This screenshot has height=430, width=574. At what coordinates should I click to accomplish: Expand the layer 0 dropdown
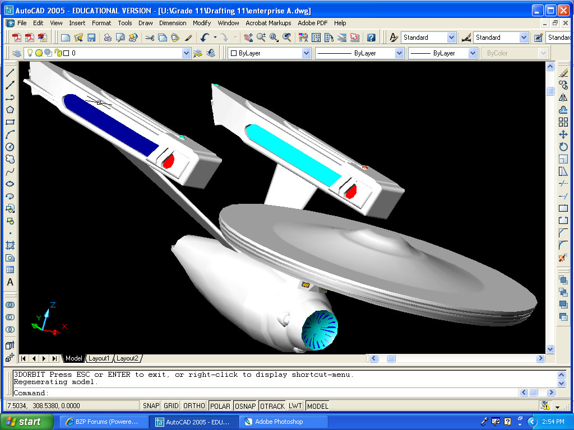186,53
